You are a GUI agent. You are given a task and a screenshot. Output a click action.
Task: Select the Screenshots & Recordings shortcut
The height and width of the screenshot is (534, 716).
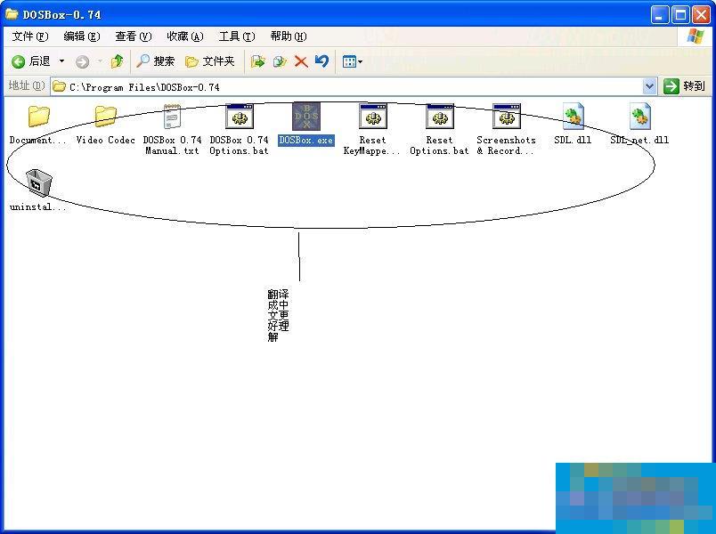point(506,118)
